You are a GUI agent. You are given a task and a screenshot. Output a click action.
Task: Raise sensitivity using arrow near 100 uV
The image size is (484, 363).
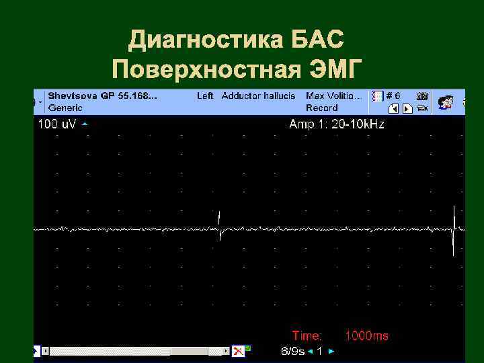tap(85, 124)
